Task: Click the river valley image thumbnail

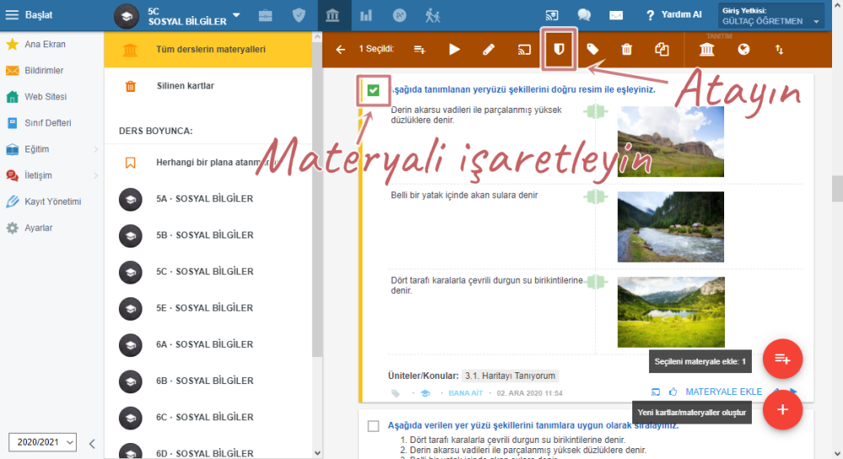Action: (670, 227)
